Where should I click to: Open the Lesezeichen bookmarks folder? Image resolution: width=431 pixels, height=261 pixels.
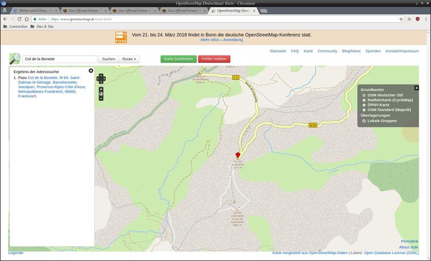pyautogui.click(x=15, y=26)
